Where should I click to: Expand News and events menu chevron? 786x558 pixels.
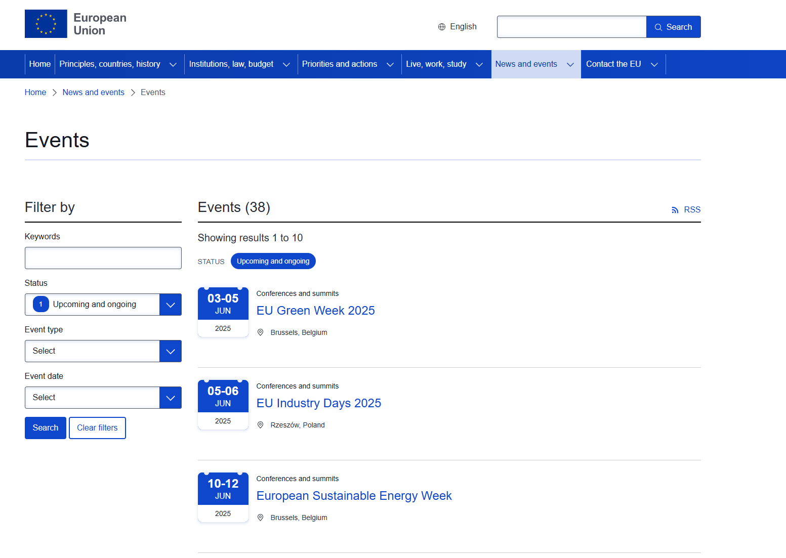point(570,65)
